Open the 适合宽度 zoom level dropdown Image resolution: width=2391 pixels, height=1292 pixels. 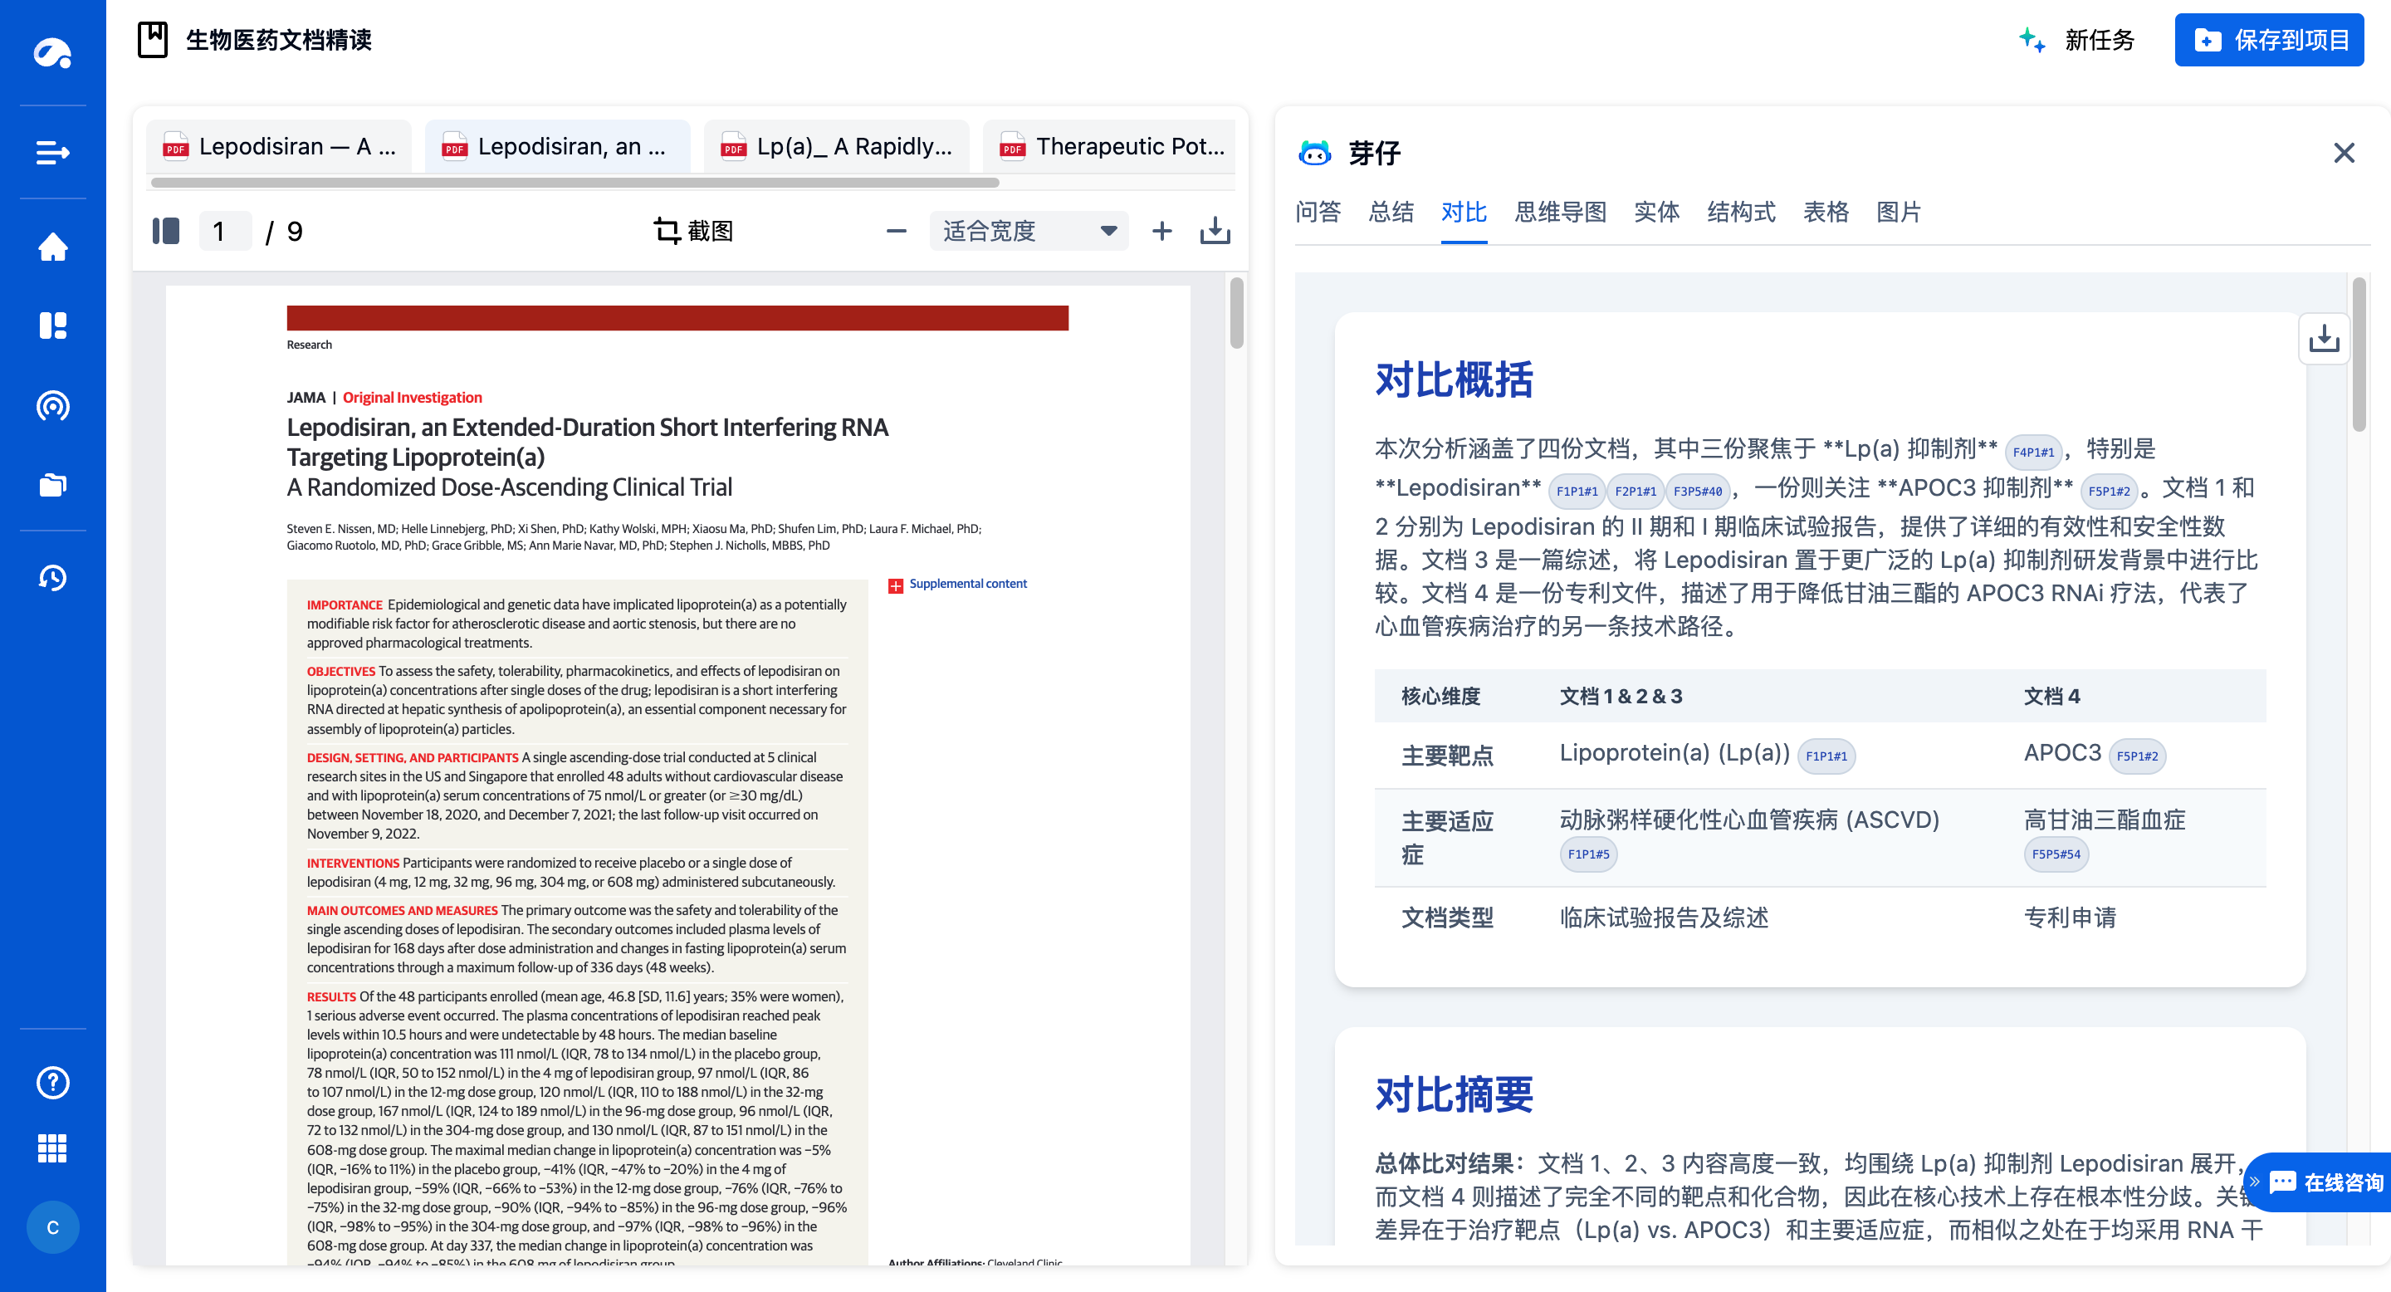(x=1029, y=231)
